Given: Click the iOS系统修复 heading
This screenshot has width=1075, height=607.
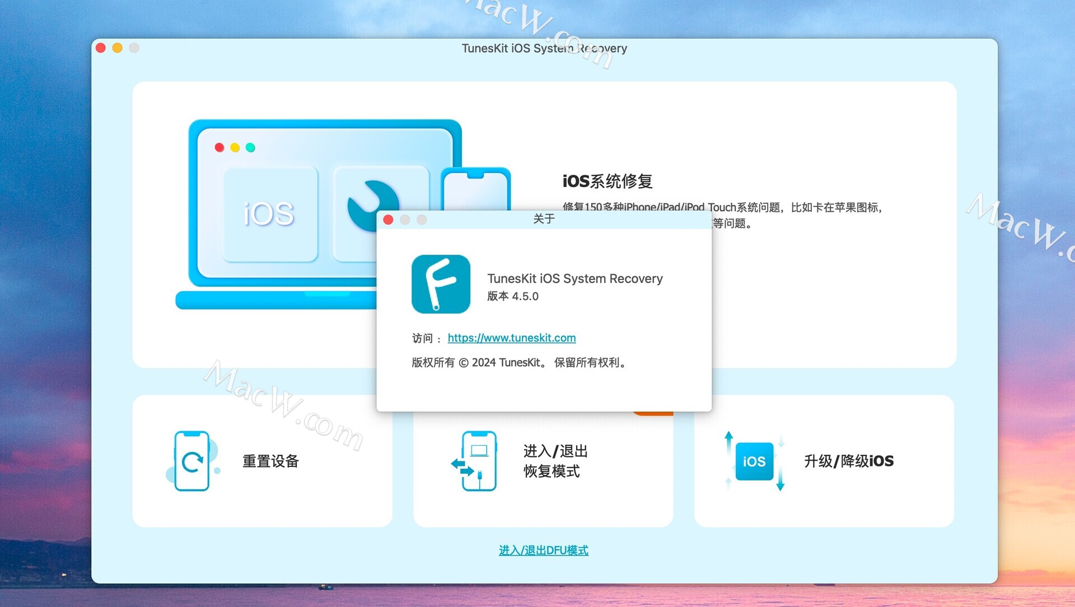Looking at the screenshot, I should [x=607, y=181].
